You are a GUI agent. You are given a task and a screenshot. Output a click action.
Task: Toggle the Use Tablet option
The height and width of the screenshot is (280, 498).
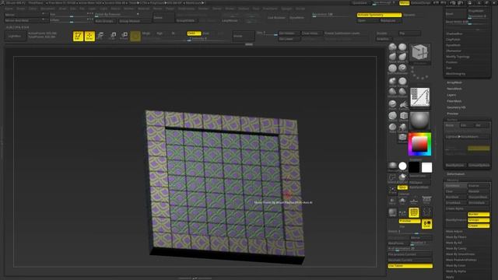410,266
